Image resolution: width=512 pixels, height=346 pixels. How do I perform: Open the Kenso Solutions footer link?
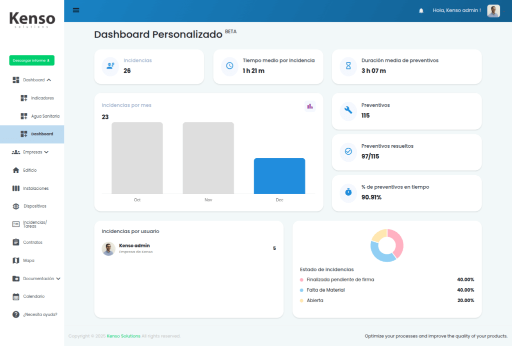tap(123, 336)
